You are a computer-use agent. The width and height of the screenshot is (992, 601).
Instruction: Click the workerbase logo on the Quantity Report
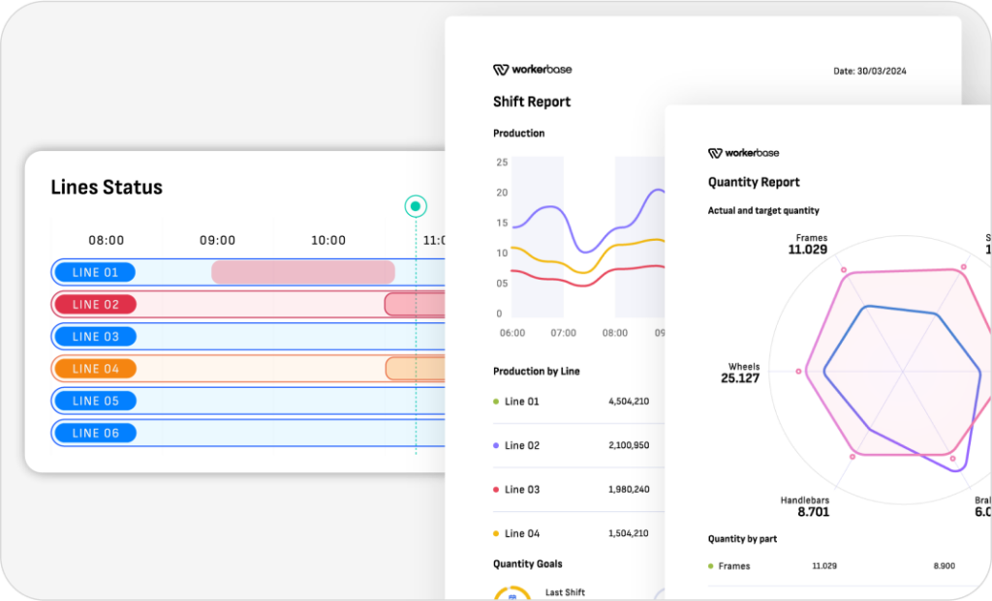(x=744, y=152)
